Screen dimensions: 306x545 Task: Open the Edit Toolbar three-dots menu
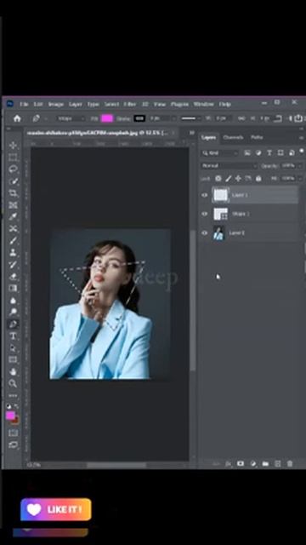(14, 395)
